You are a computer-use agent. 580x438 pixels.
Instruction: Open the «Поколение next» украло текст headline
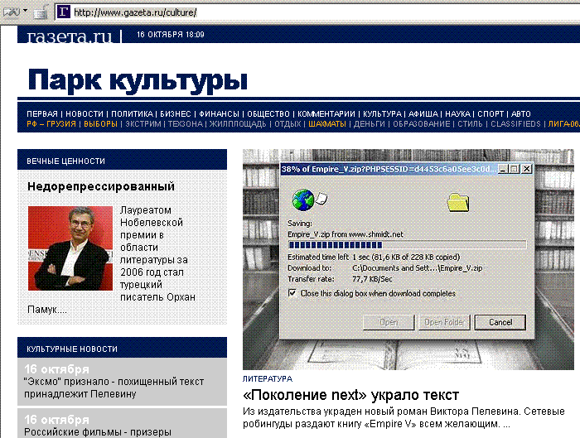[350, 394]
